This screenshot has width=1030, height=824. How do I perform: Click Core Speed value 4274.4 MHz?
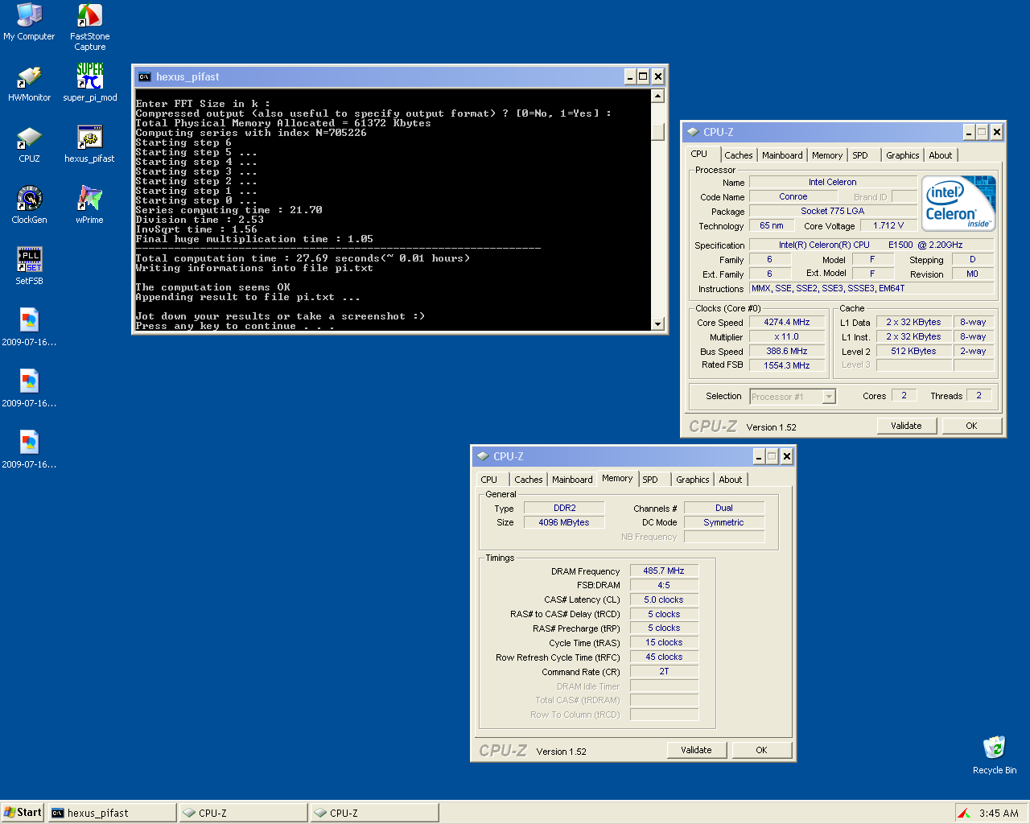click(x=787, y=322)
